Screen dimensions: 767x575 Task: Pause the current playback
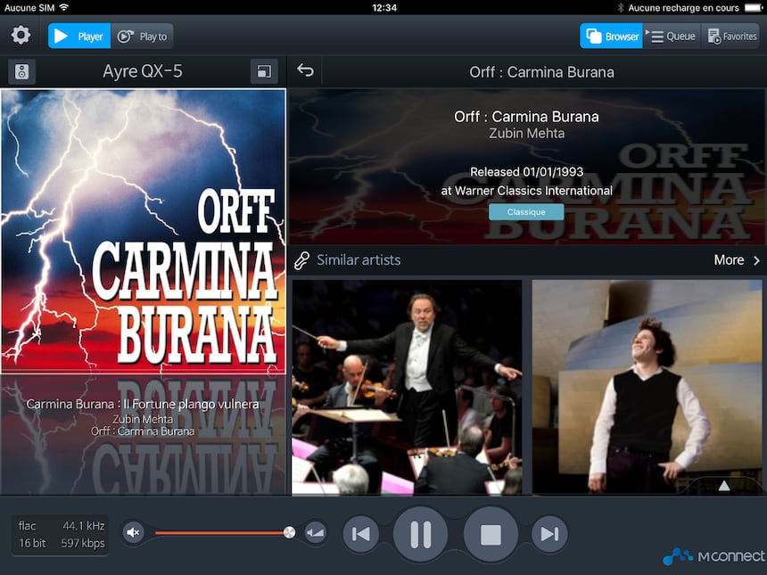click(420, 533)
